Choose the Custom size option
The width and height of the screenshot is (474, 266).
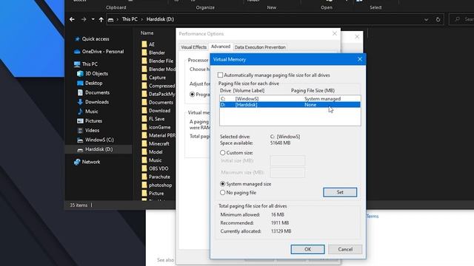(223, 153)
